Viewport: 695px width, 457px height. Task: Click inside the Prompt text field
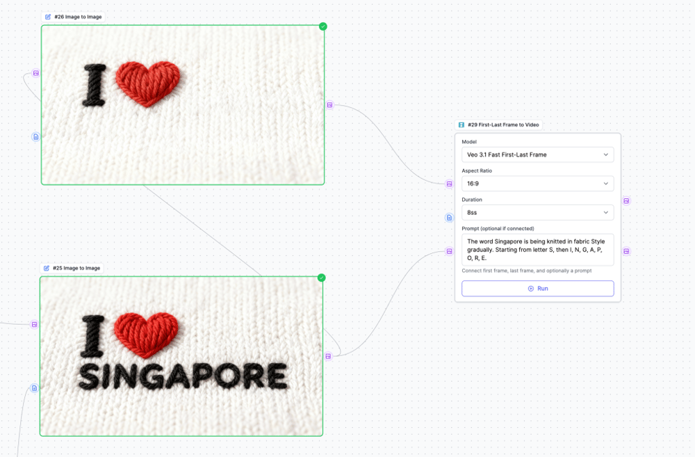pos(537,250)
